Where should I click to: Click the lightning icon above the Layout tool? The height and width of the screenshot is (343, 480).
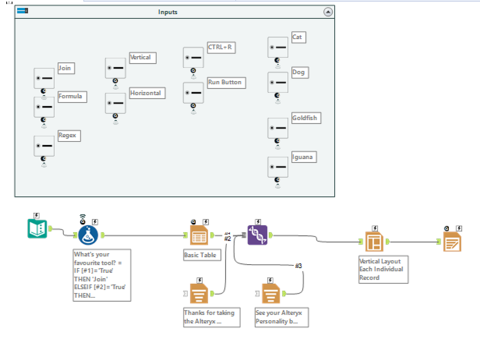click(375, 228)
